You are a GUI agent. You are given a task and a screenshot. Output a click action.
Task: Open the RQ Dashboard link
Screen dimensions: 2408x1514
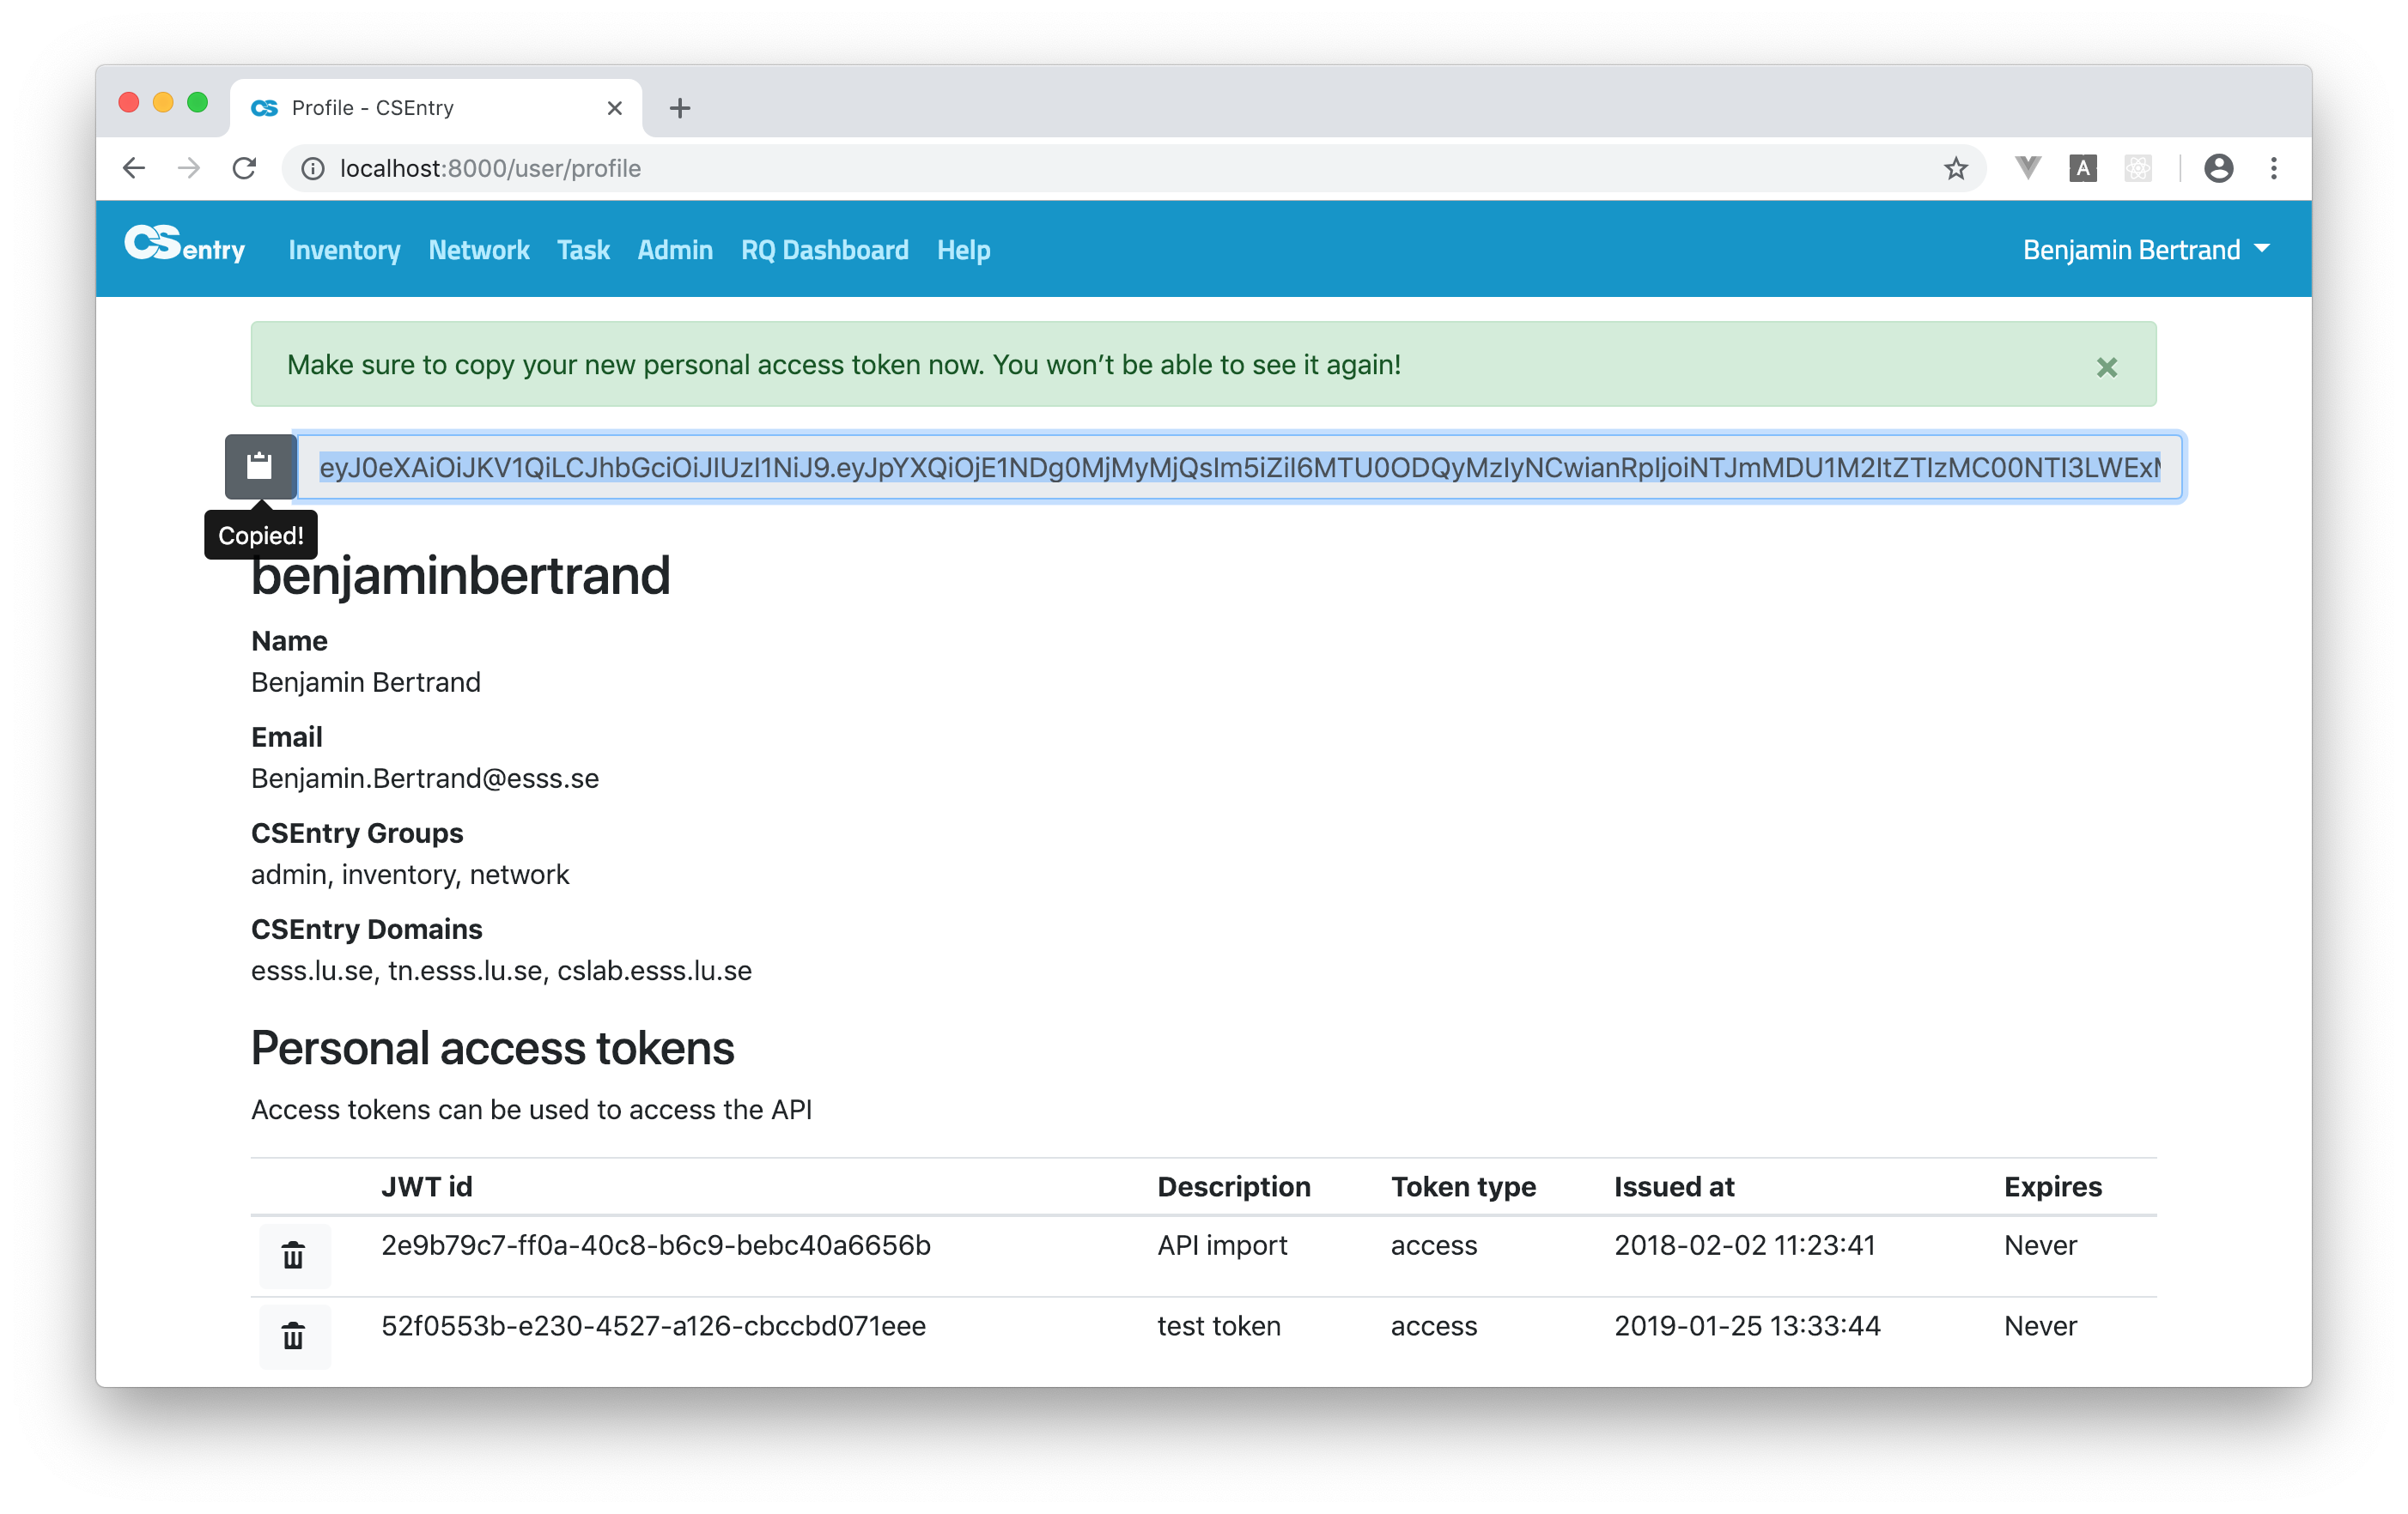coord(824,250)
